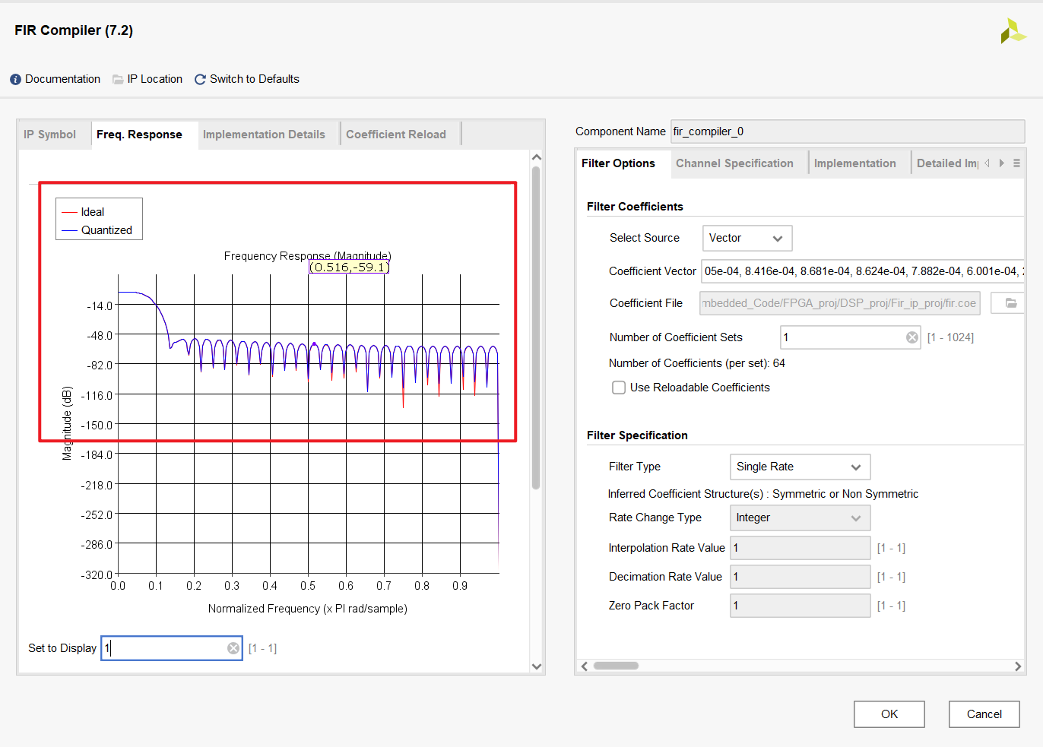Click the Ideal legend entry

(x=84, y=212)
